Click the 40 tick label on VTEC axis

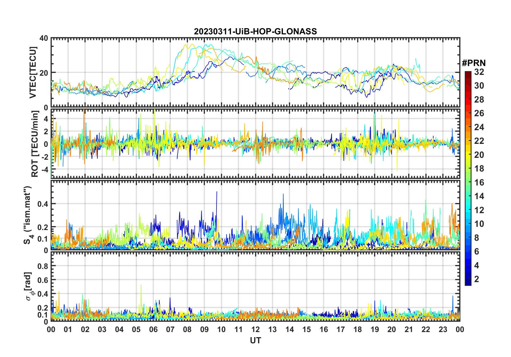pos(44,38)
